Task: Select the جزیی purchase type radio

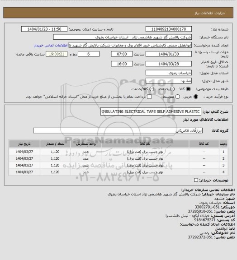Action: 196,97
